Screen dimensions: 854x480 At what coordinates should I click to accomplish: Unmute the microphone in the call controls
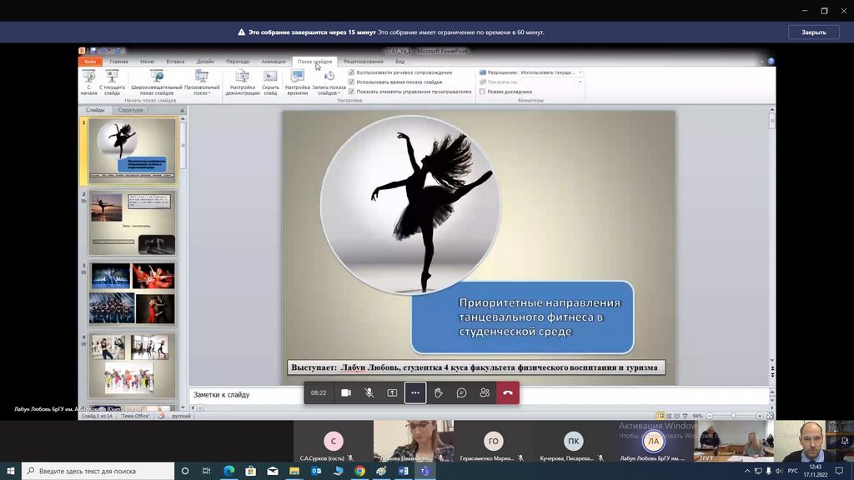click(x=369, y=392)
